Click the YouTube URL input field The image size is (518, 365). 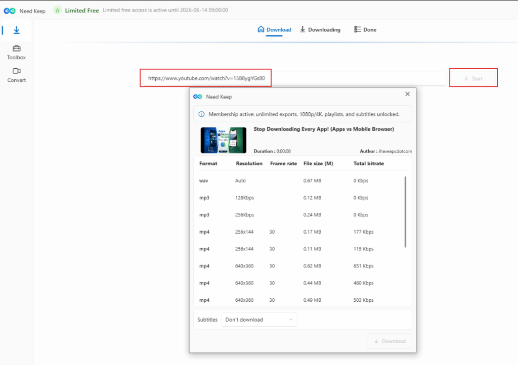coord(295,78)
